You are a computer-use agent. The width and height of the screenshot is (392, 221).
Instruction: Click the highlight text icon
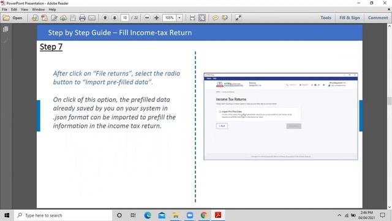(x=225, y=18)
